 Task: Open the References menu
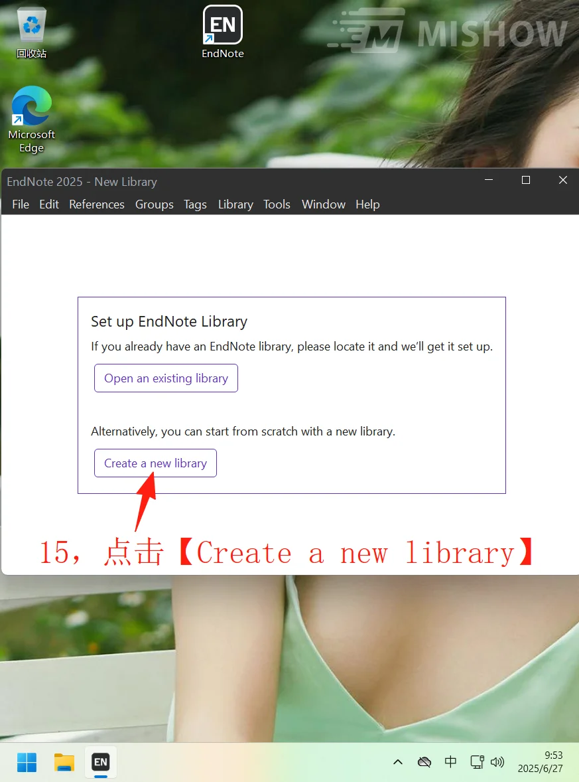pyautogui.click(x=97, y=204)
